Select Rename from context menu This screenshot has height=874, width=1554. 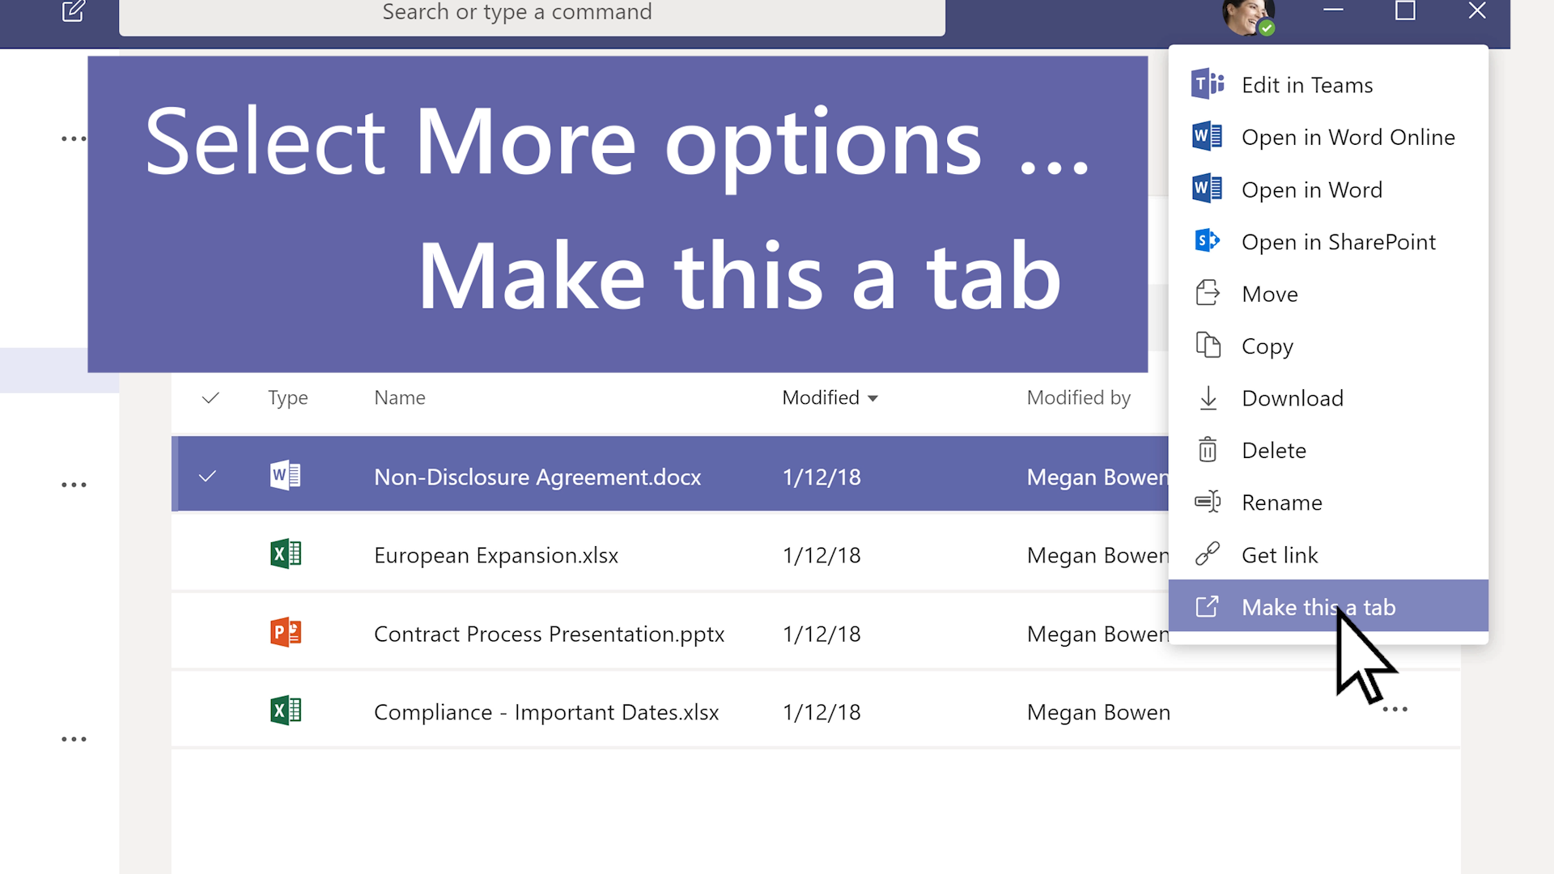tap(1282, 502)
